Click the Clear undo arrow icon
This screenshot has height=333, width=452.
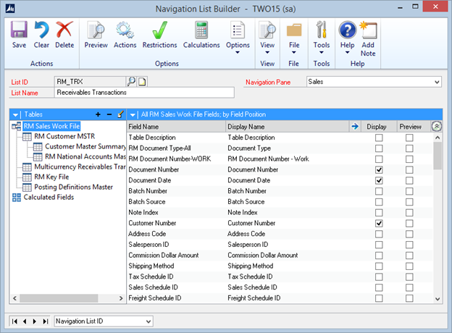coord(41,30)
